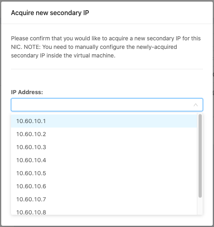Select the partially visible 10.60.10.8 option
This screenshot has height=227, width=214.
[x=104, y=210]
